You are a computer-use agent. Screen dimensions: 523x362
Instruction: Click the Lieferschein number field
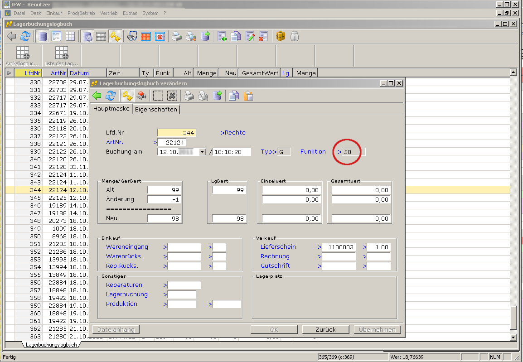coord(339,247)
